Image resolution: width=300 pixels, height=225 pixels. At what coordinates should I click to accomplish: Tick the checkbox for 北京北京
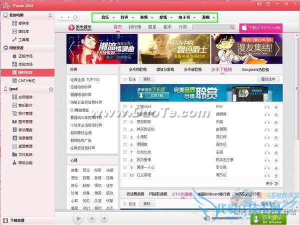pyautogui.click(x=125, y=152)
